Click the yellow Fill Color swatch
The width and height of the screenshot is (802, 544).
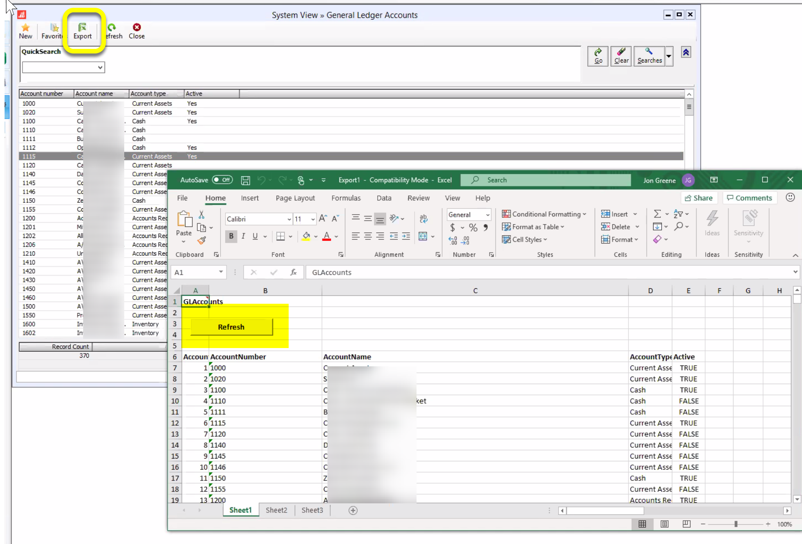click(306, 236)
